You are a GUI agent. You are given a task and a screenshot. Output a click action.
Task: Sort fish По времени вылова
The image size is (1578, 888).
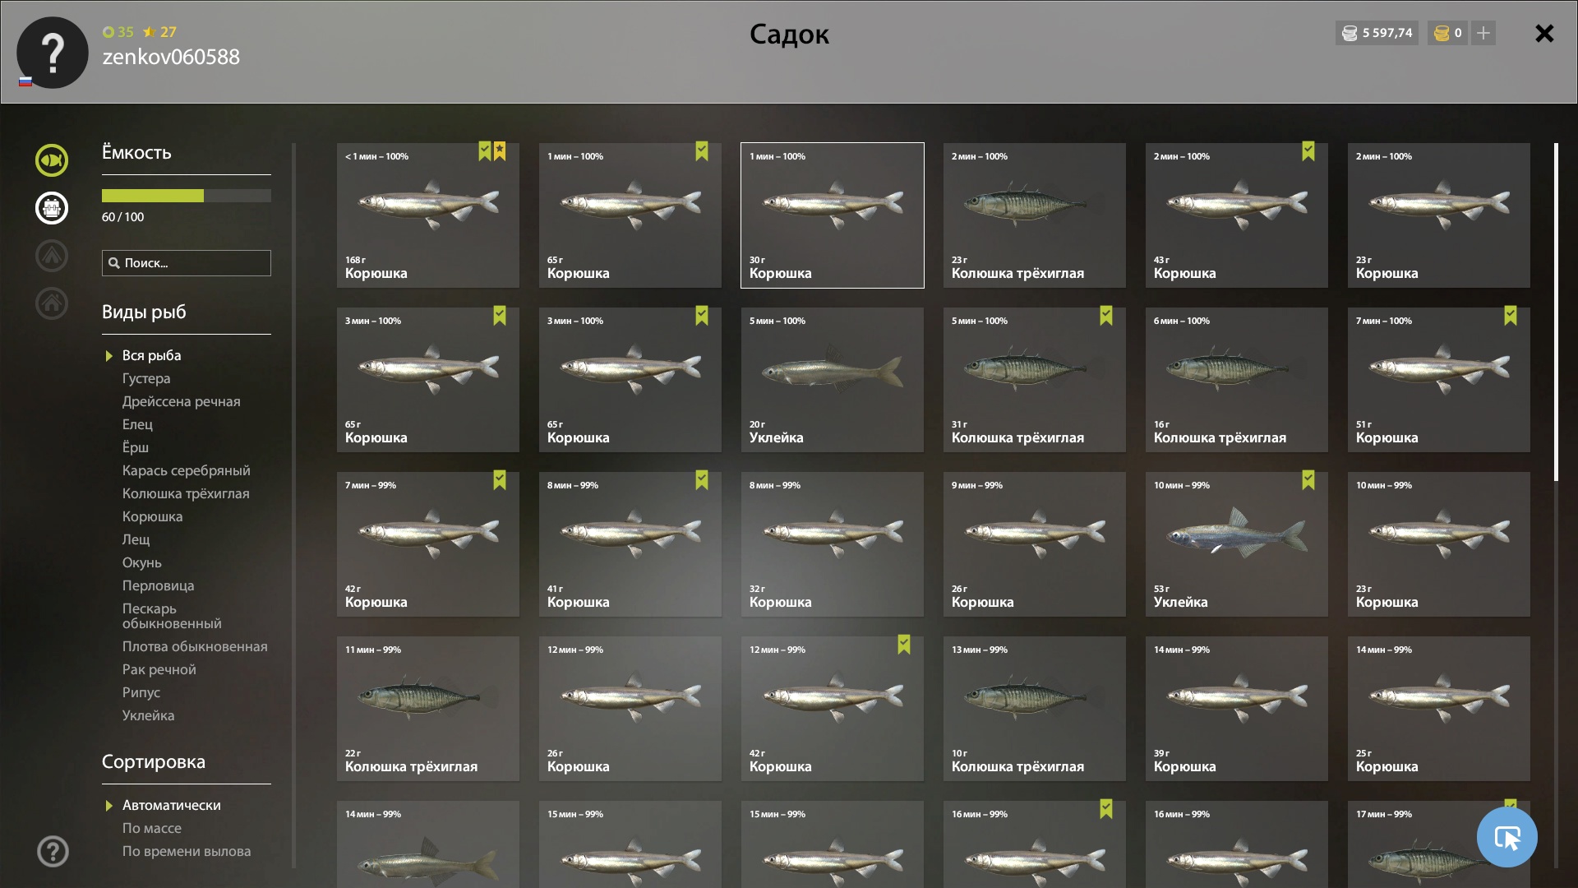[x=187, y=851]
